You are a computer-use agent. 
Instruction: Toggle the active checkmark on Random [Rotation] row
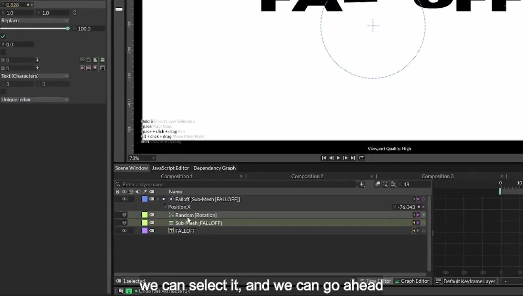click(124, 215)
